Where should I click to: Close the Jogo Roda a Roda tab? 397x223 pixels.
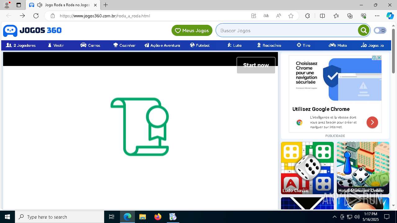(x=96, y=5)
